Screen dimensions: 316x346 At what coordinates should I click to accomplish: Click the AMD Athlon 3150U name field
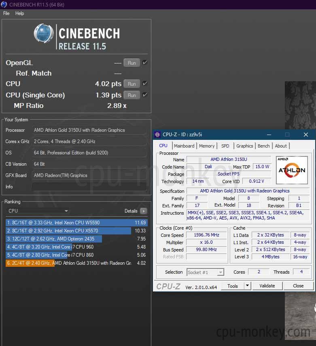click(x=229, y=159)
